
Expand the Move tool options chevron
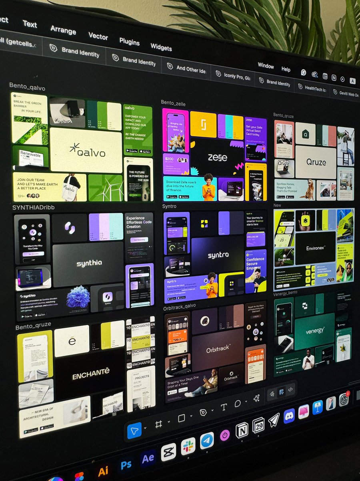[145, 427]
